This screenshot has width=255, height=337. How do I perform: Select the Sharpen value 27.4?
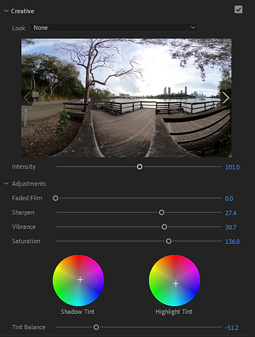click(231, 213)
